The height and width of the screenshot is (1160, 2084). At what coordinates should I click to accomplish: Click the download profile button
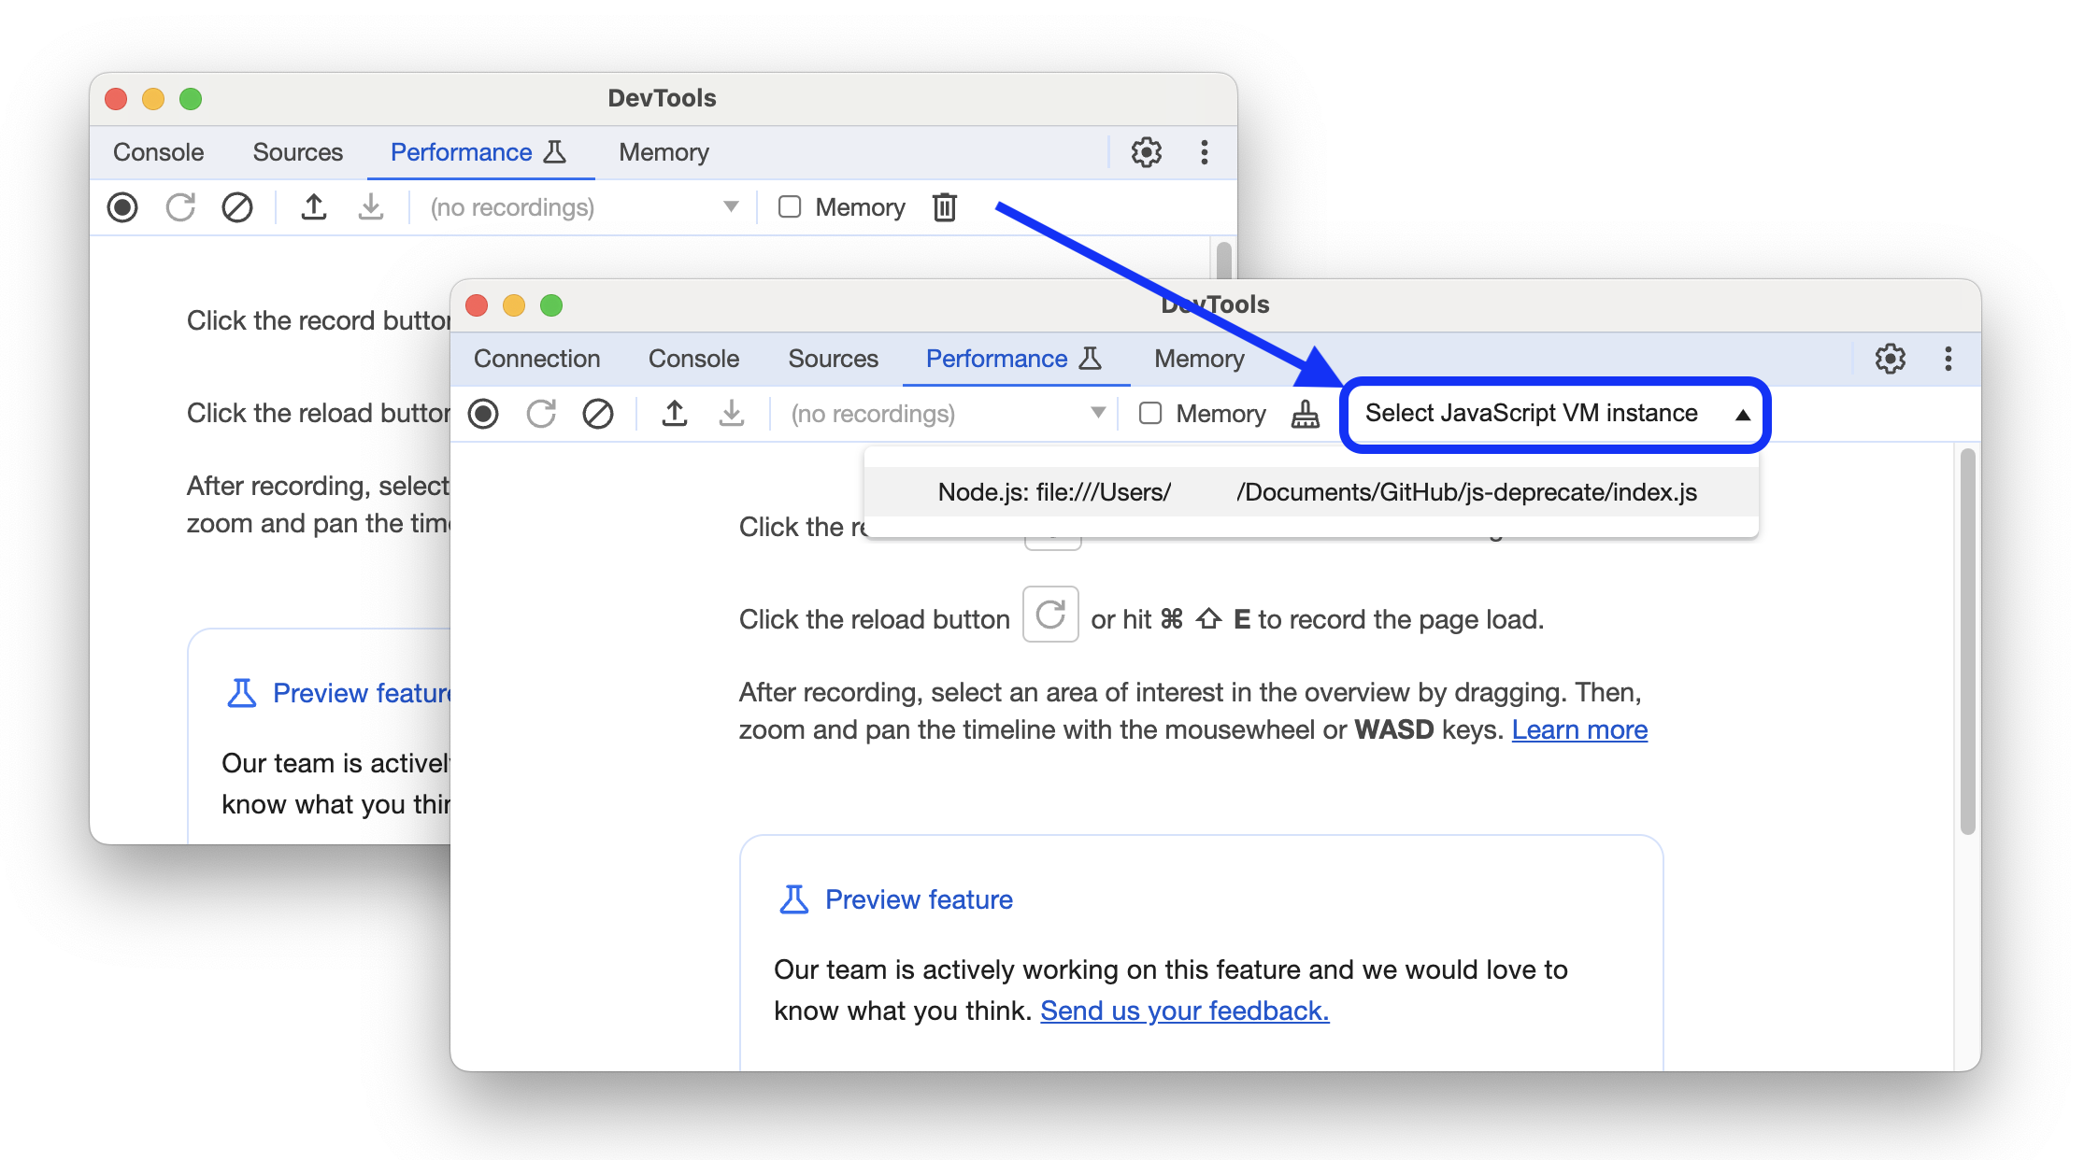[732, 413]
